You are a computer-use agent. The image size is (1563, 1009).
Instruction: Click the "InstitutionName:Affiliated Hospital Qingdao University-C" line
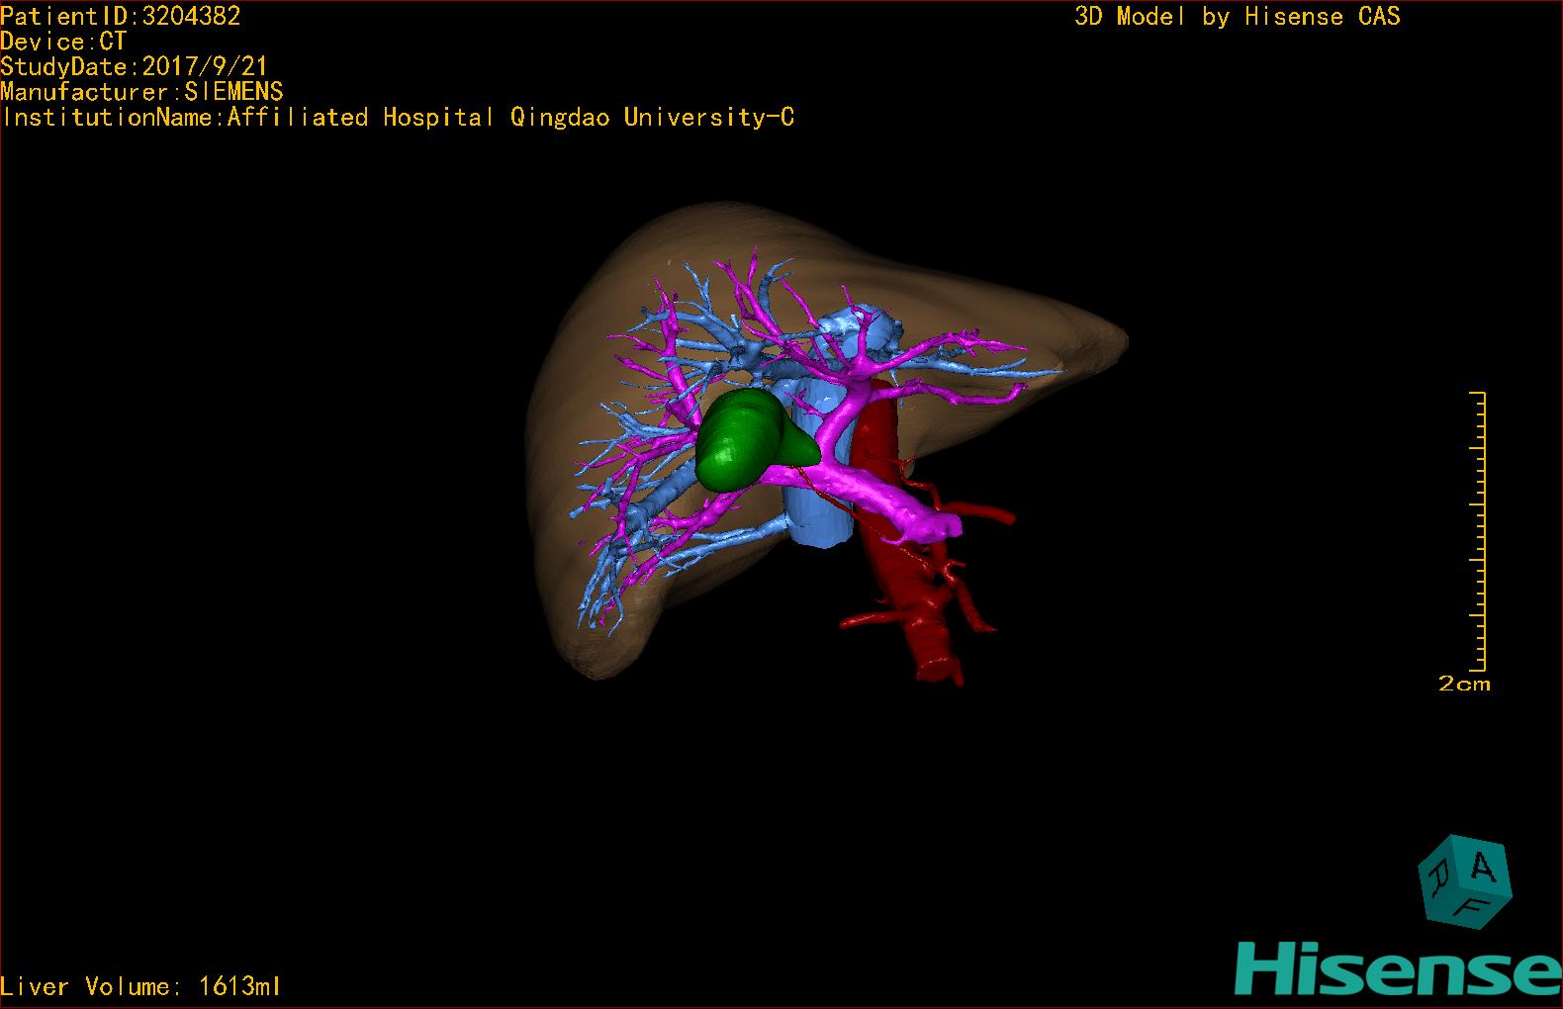point(398,118)
